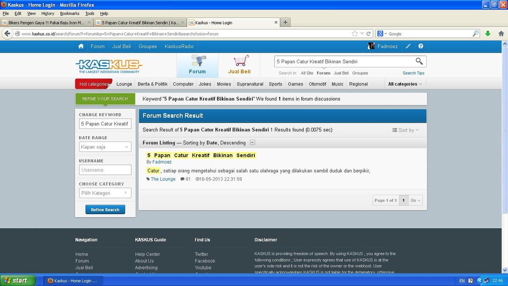Select the Forum section tab with icon
Image resolution: width=508 pixels, height=286 pixels.
coord(197,65)
